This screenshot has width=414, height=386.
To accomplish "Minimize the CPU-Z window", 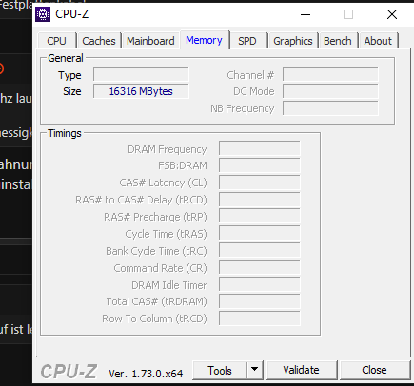I will click(x=306, y=14).
